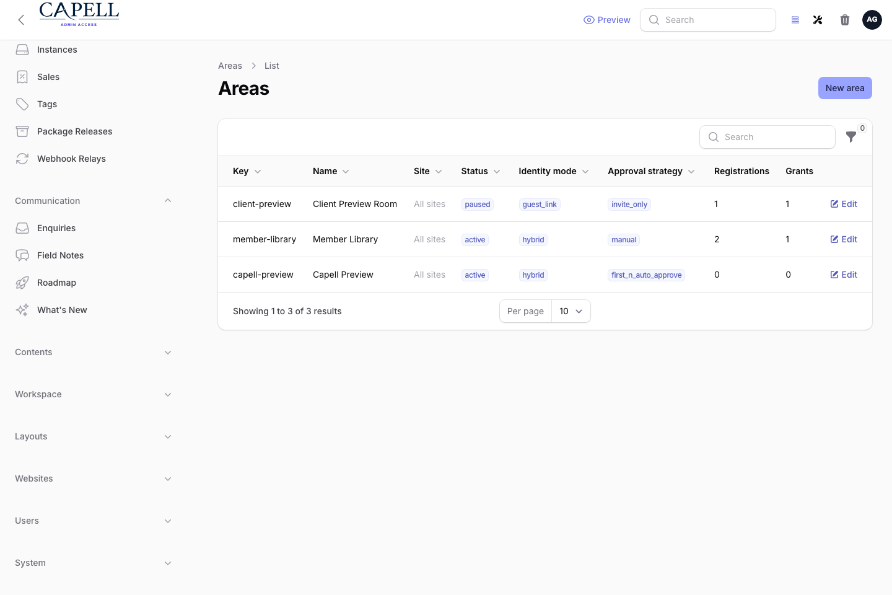Click the active status badge for member-library
The height and width of the screenshot is (595, 892).
pos(475,240)
